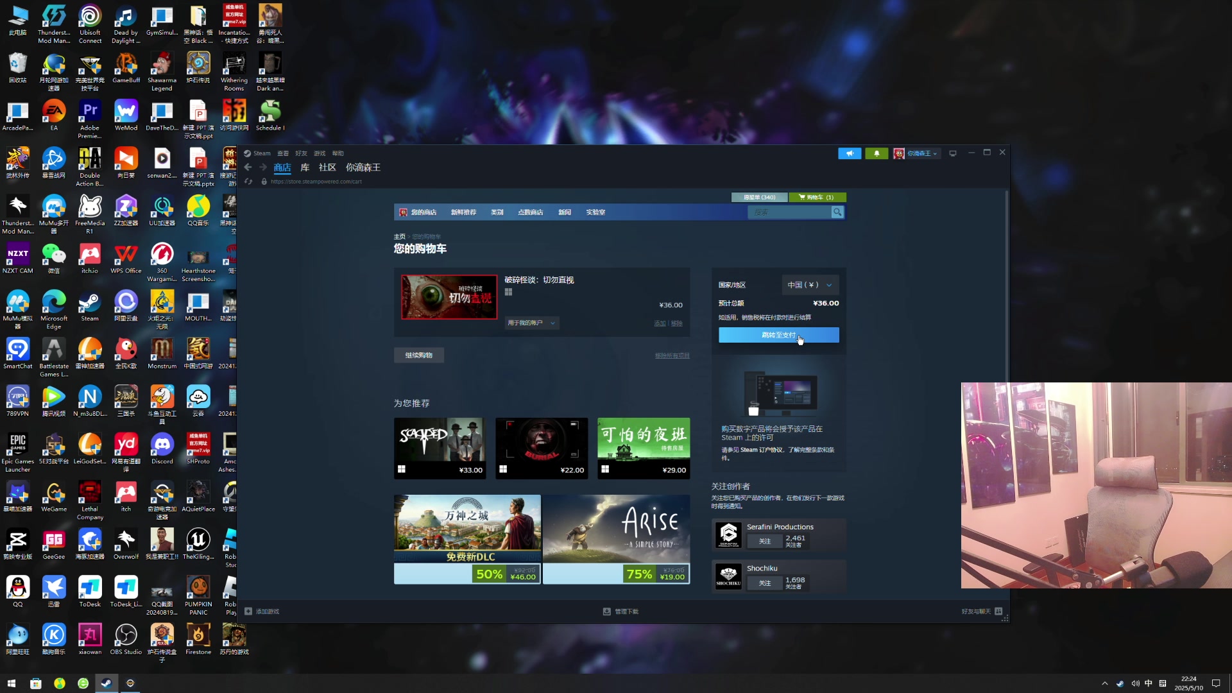Open the 游戏 menu
Screen dimensions: 1232x693
click(320, 153)
